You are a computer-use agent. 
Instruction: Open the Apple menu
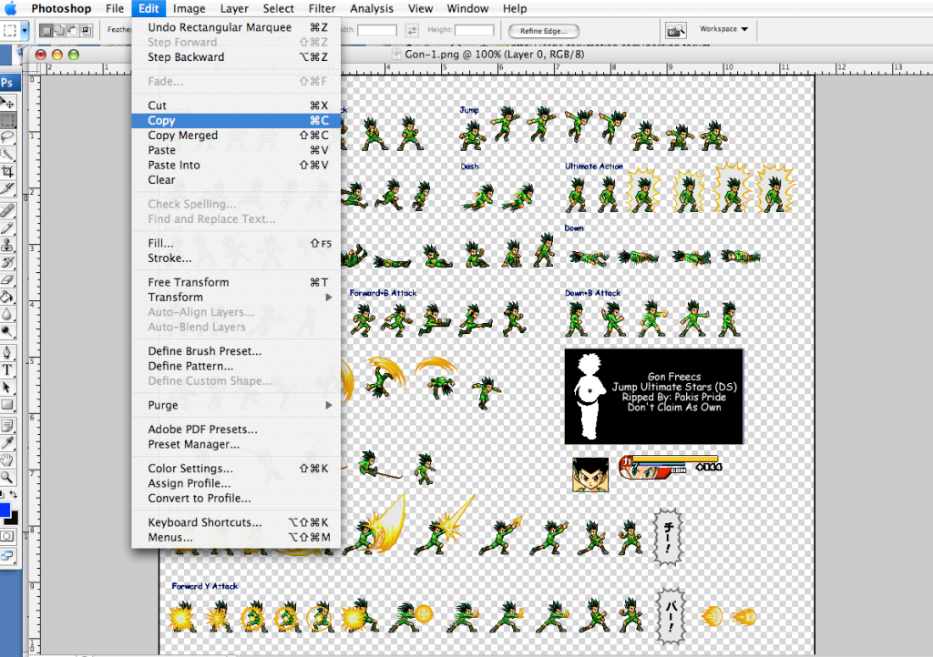point(11,8)
